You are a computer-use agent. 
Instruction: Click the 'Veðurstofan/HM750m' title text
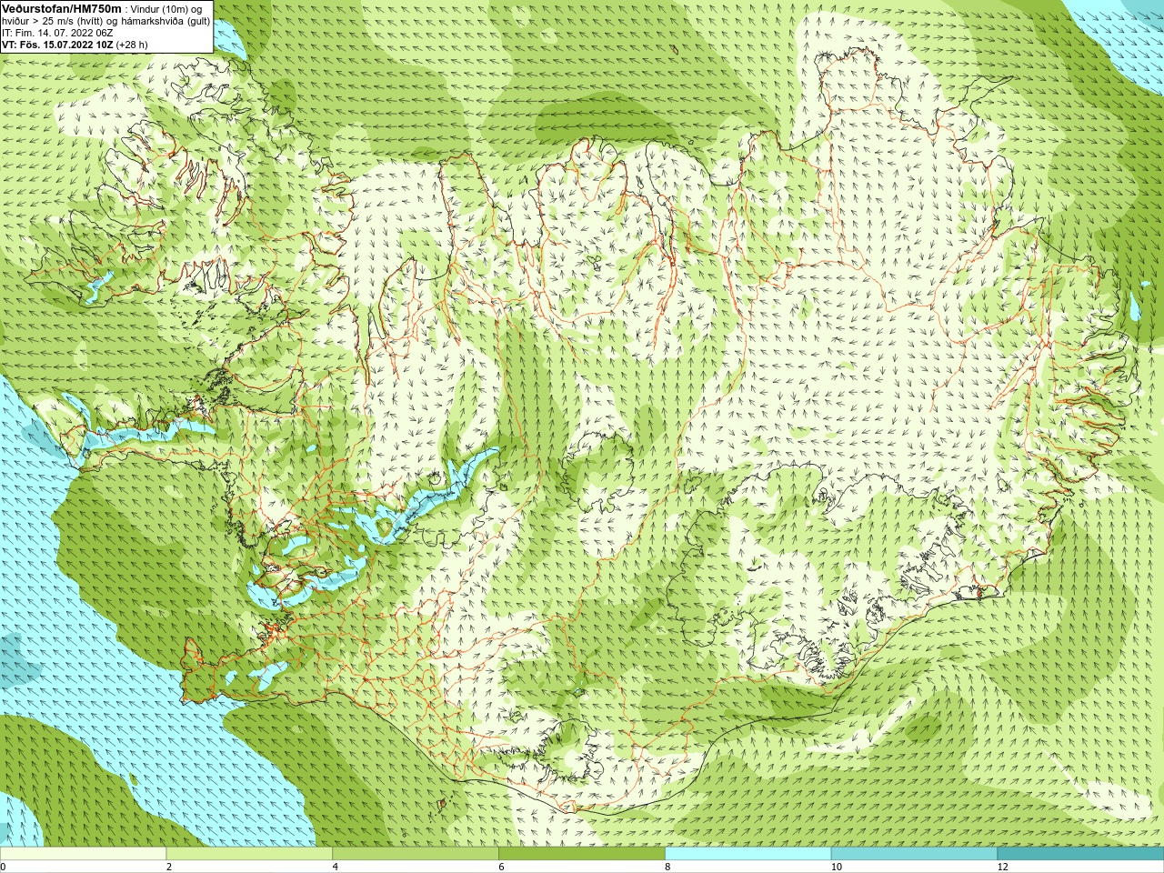62,8
